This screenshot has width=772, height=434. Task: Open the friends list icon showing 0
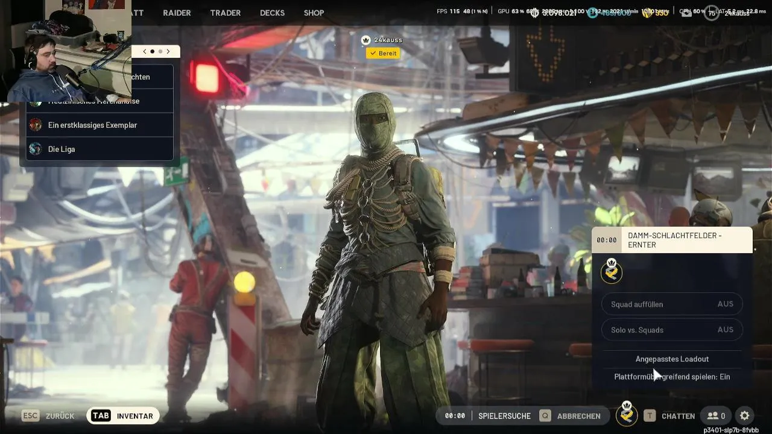tap(716, 416)
